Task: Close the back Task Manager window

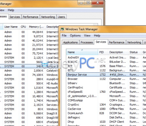Action: pos(98,3)
